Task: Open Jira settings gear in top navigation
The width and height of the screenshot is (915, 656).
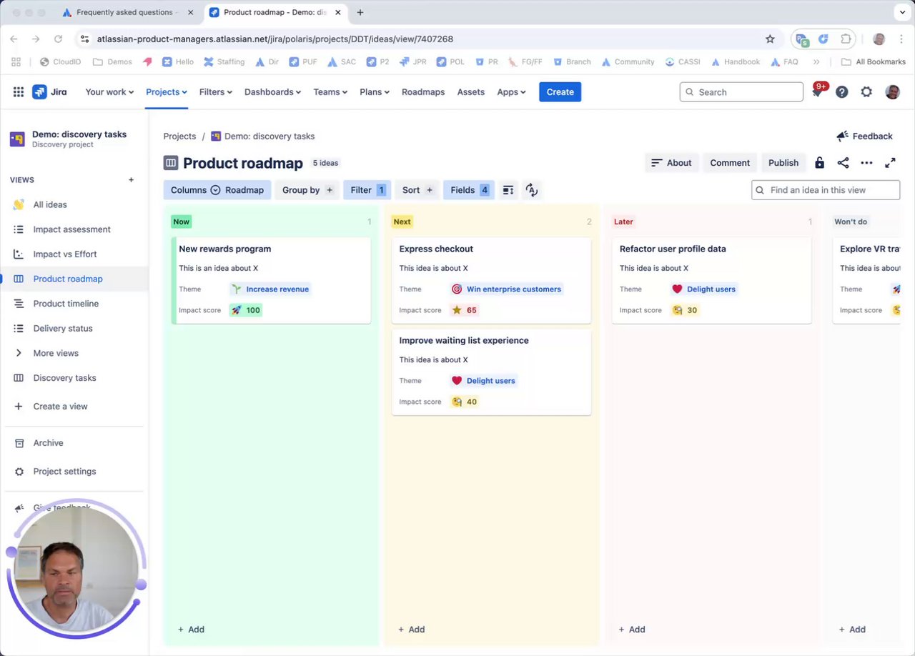Action: [866, 91]
